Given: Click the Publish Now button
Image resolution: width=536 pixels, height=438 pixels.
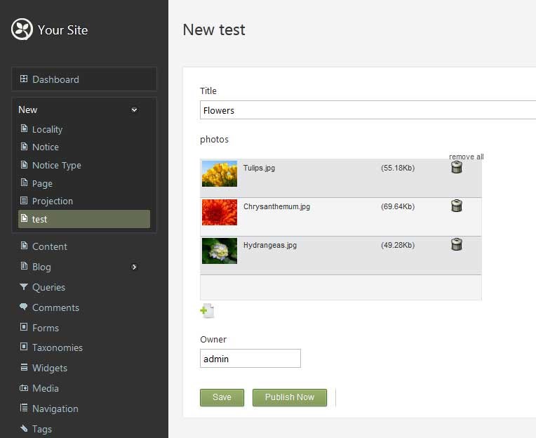Looking at the screenshot, I should pyautogui.click(x=289, y=397).
